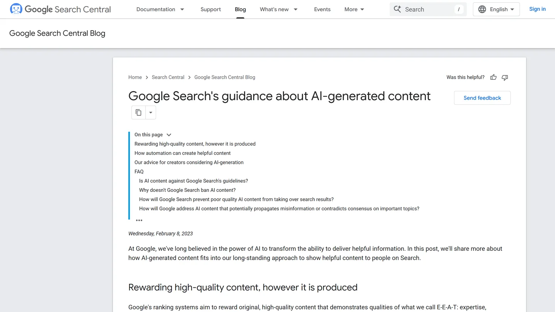Click the slash keyboard shortcut badge in search
This screenshot has height=312, width=555.
(x=459, y=9)
